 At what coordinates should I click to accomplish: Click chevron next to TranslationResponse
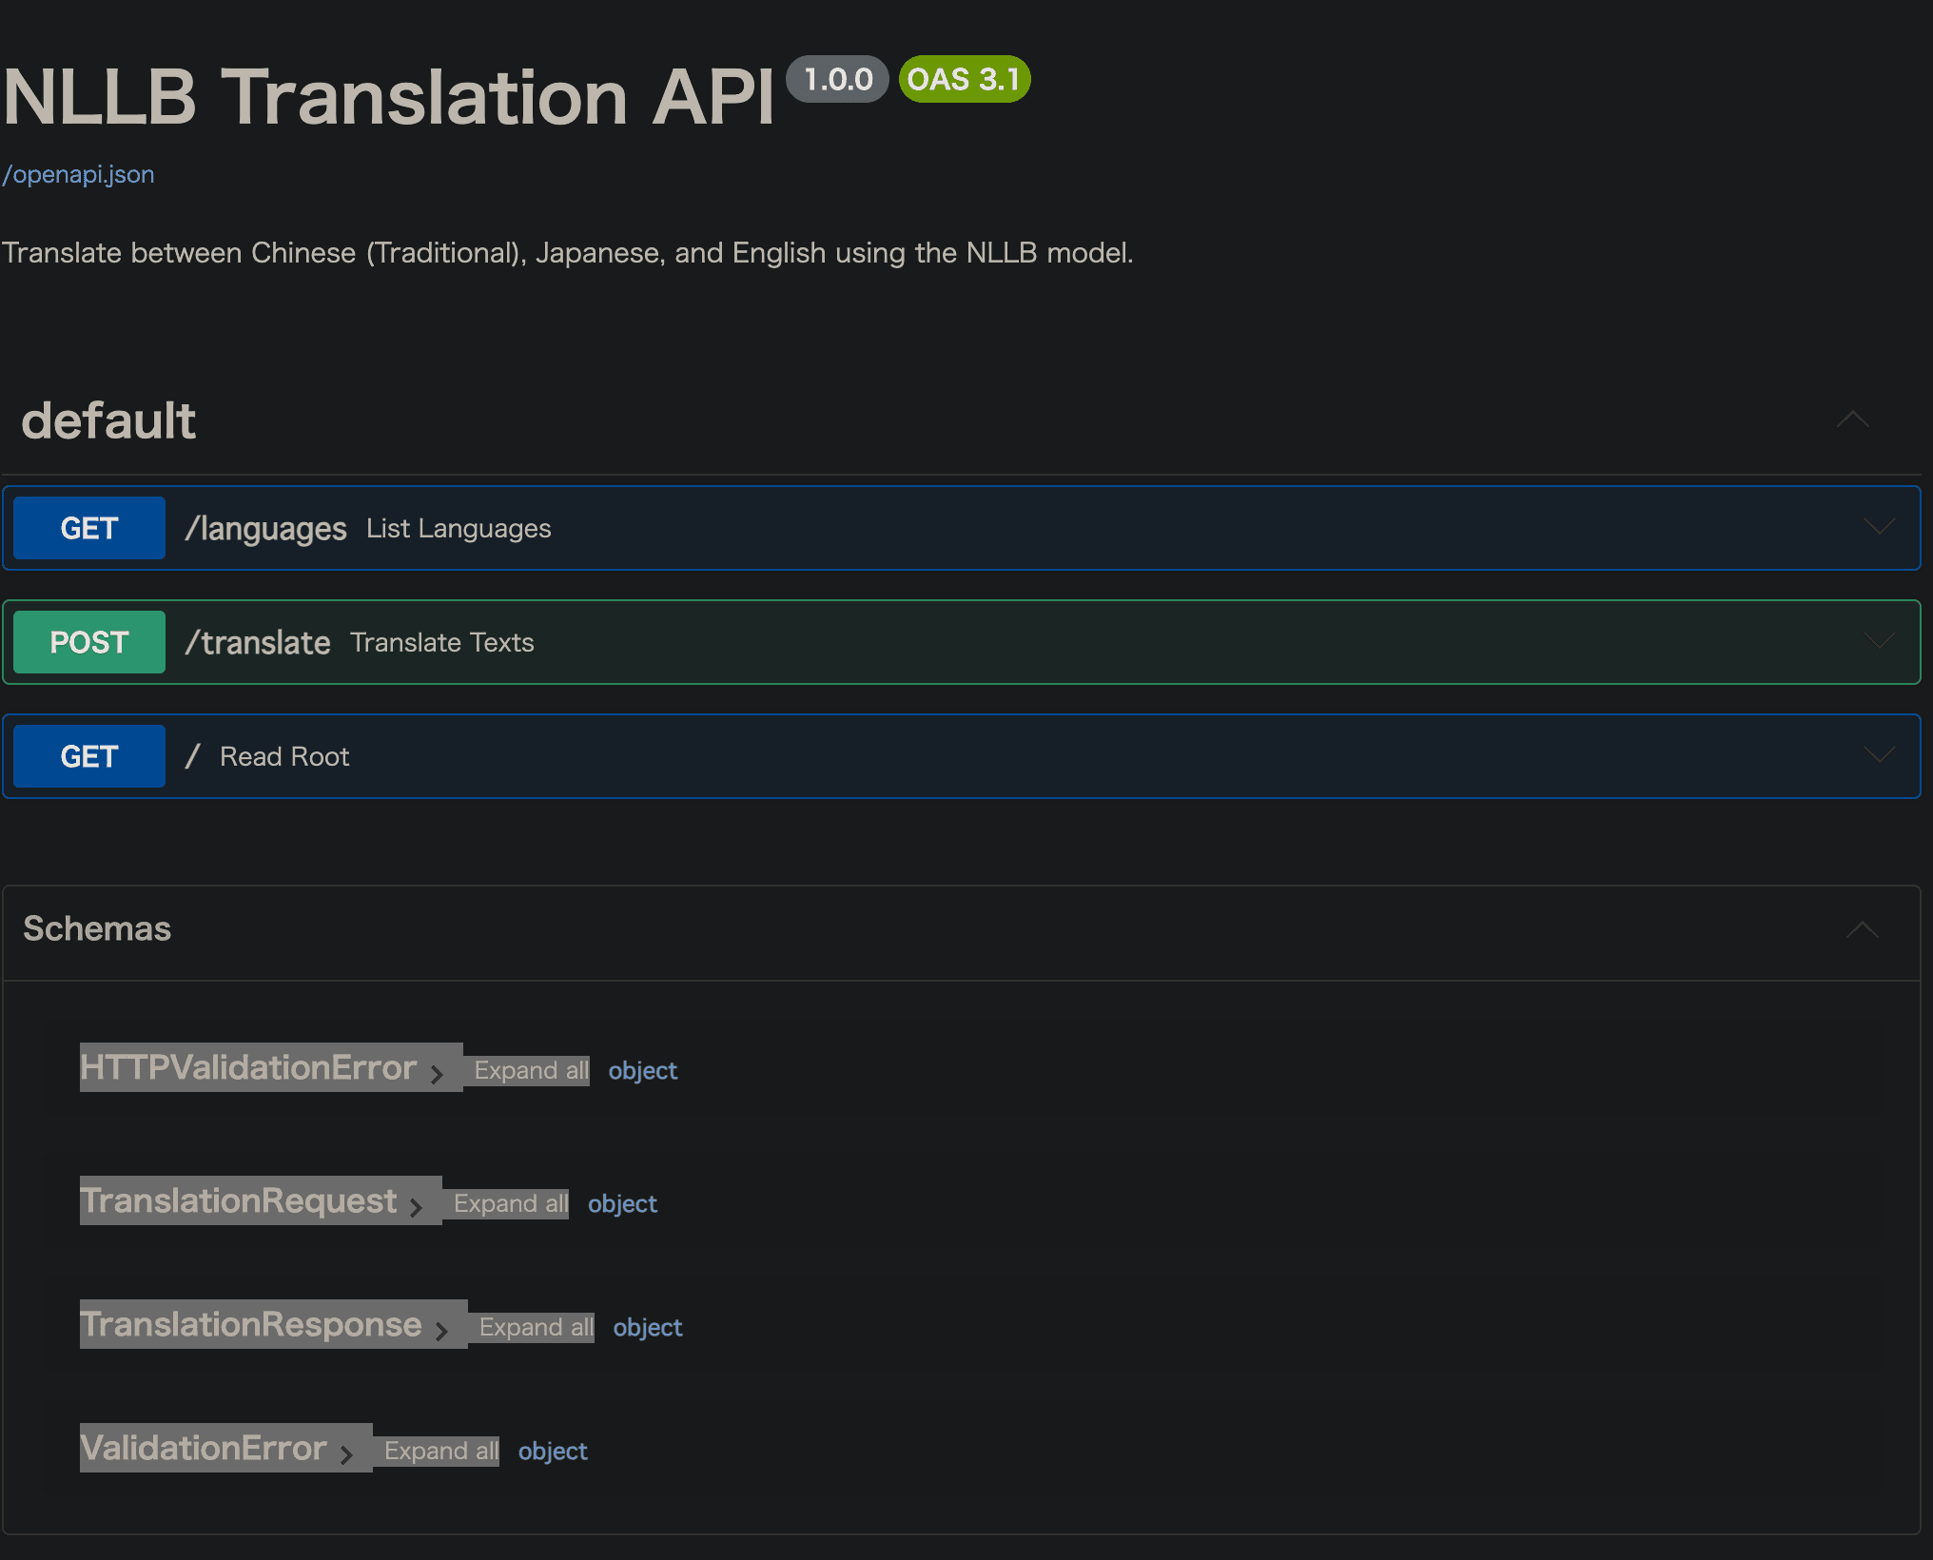pos(441,1331)
